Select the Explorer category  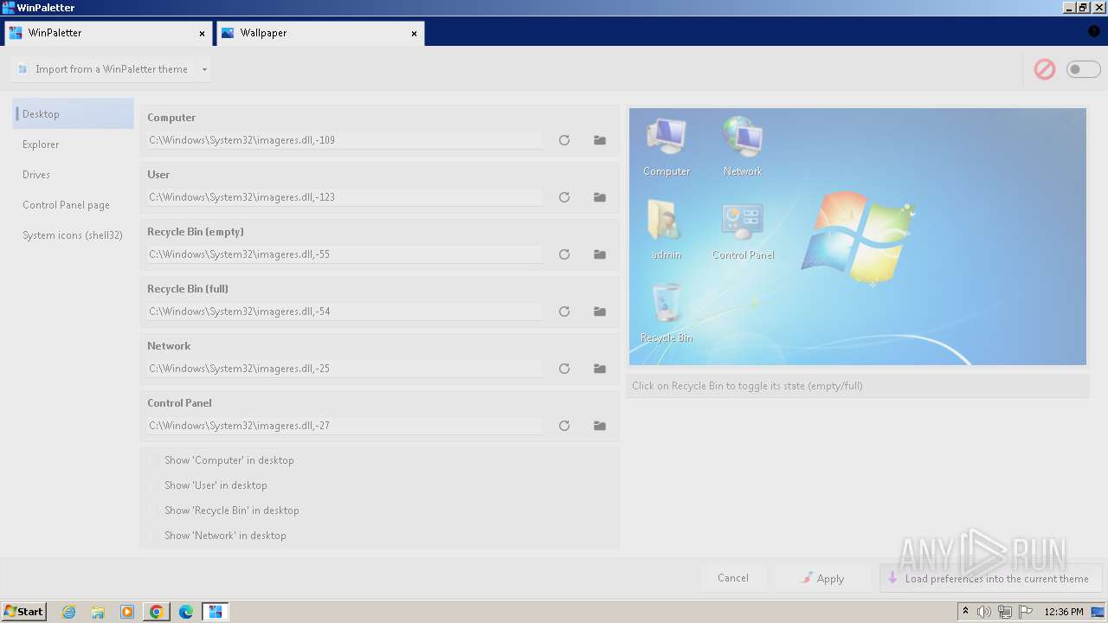(x=74, y=145)
